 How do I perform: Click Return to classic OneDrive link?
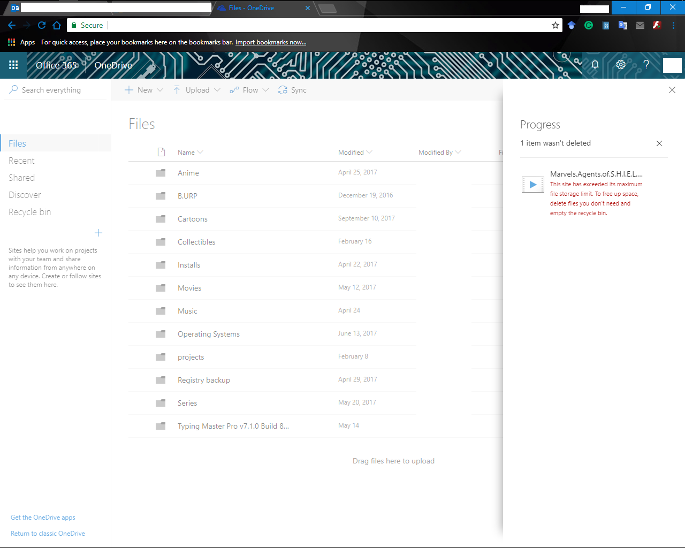coord(48,533)
